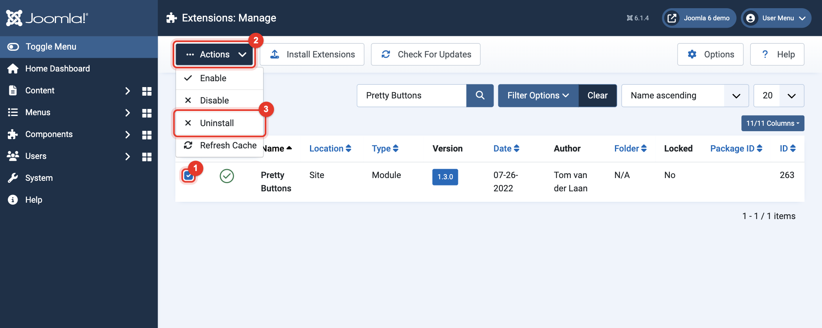Click the Check For Updates refresh icon
The height and width of the screenshot is (328, 822).
pyautogui.click(x=386, y=54)
